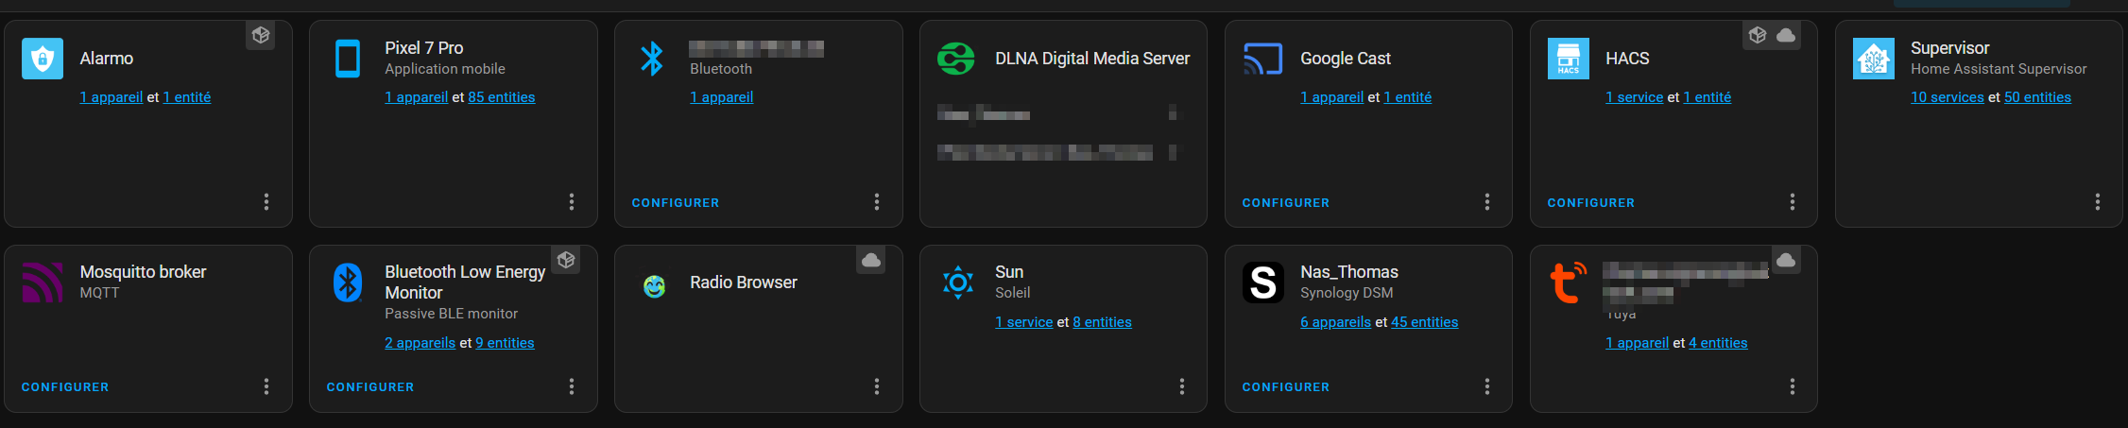Viewport: 2128px width, 428px height.
Task: Open BLE Monitor "9 entities" link
Action: pos(505,343)
